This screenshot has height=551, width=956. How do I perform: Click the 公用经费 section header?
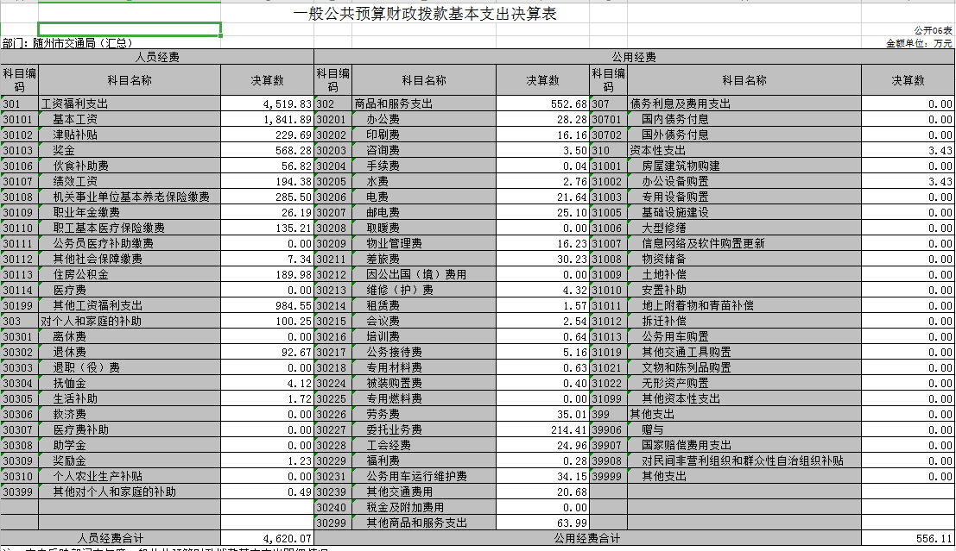633,57
